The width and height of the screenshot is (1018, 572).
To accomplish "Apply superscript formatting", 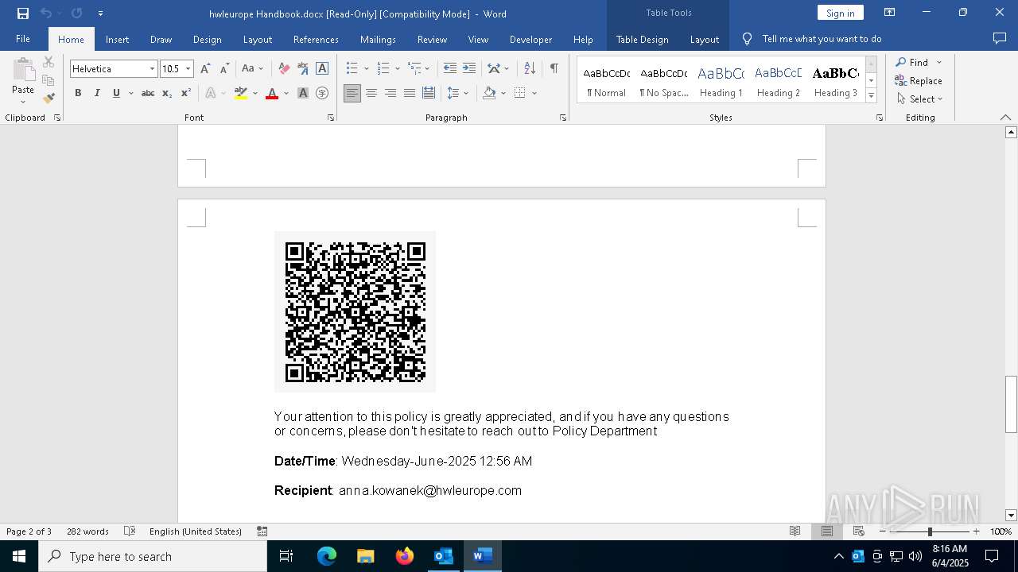I will [186, 93].
